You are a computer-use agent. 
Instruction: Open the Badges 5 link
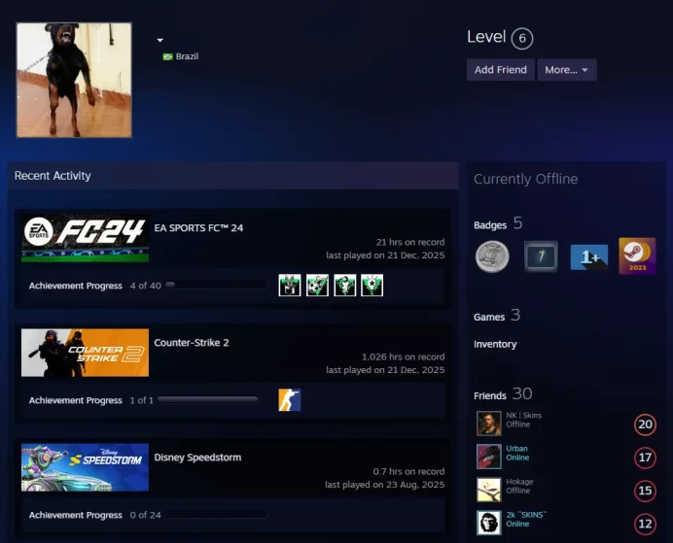[x=498, y=223]
